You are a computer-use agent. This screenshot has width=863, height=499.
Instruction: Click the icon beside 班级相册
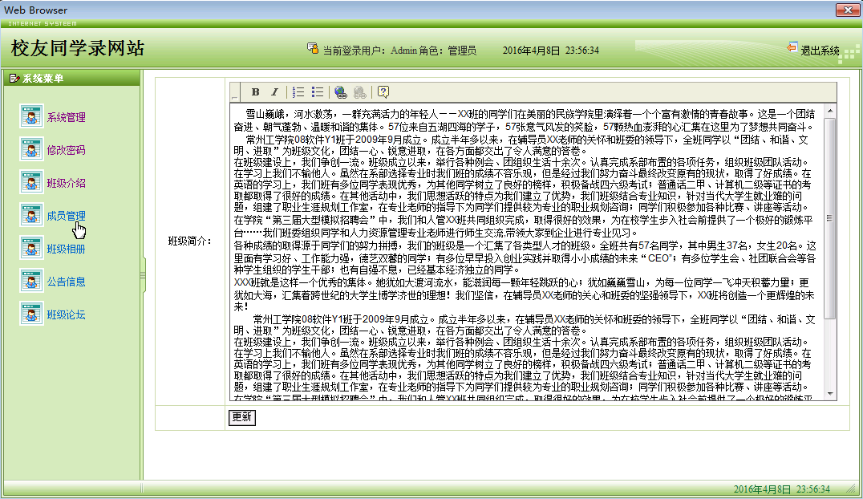point(31,249)
